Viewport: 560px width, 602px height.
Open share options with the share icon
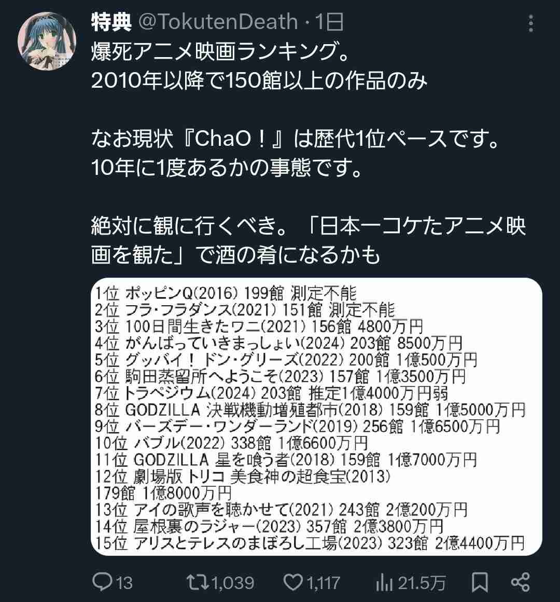(x=521, y=582)
